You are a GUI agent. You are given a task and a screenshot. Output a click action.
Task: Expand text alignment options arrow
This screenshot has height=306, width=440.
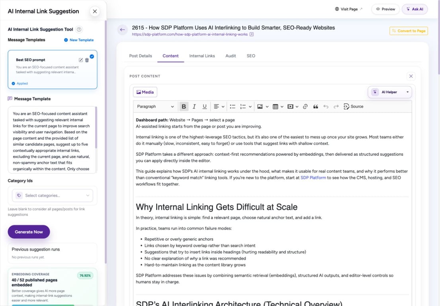(223, 107)
